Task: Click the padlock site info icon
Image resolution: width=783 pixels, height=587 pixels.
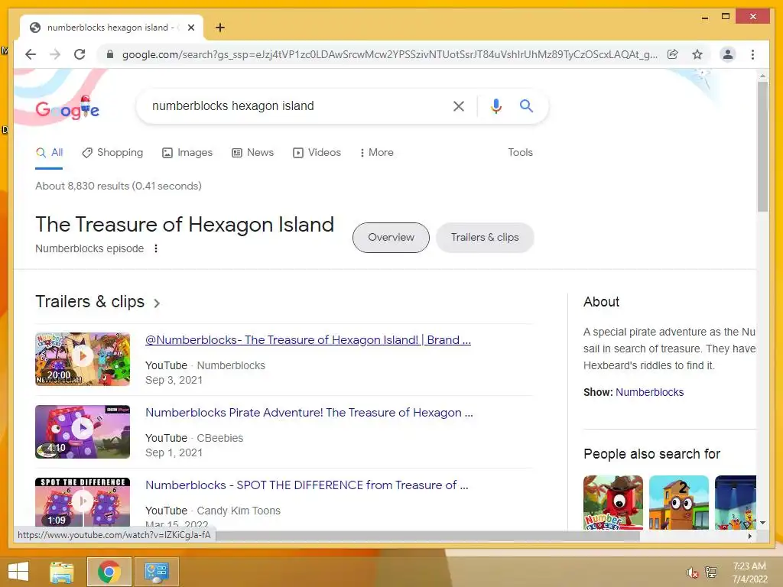Action: click(x=110, y=54)
